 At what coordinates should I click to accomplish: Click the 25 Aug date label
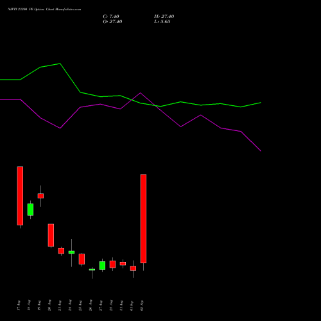80,306
